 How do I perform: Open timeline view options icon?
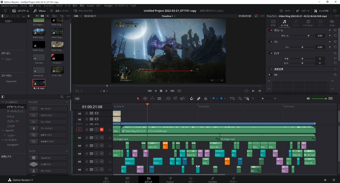(x=77, y=98)
